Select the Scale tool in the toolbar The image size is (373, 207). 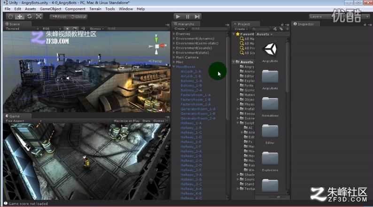point(39,16)
